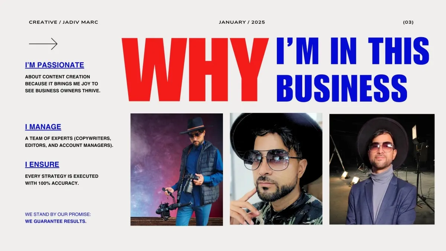Click the blue BUSINESS heading text
Screen dimensions: 446x251
[x=342, y=88]
